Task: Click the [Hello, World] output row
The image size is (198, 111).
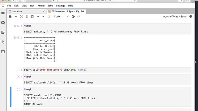Action: [40, 46]
